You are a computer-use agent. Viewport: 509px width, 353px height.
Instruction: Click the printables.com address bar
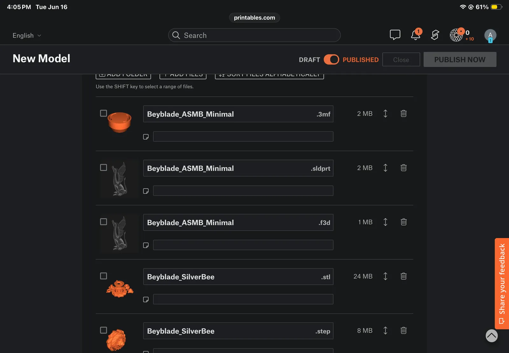[x=254, y=18]
